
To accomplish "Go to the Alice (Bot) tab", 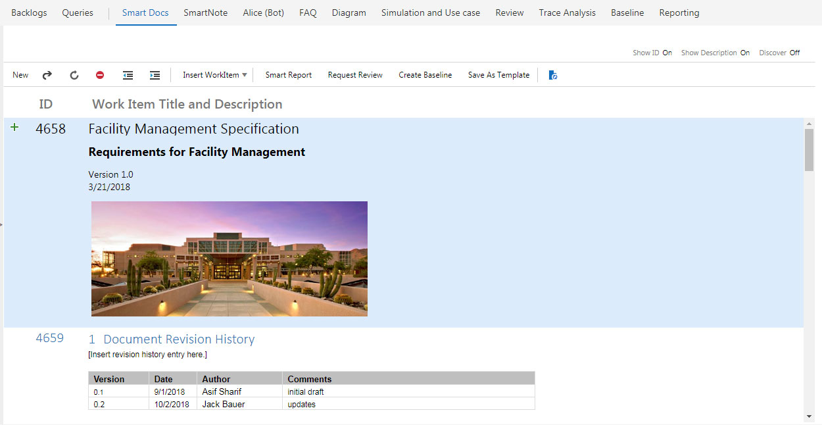I will point(263,12).
